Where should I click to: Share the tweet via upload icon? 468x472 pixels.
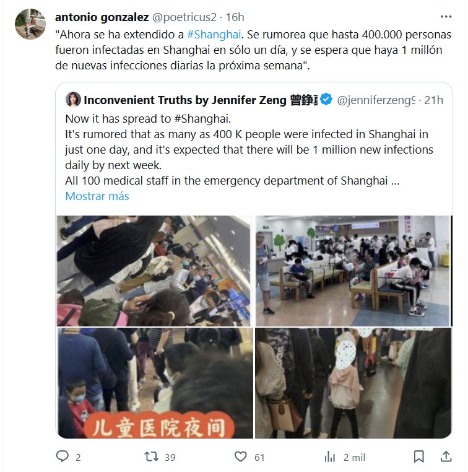point(446,457)
